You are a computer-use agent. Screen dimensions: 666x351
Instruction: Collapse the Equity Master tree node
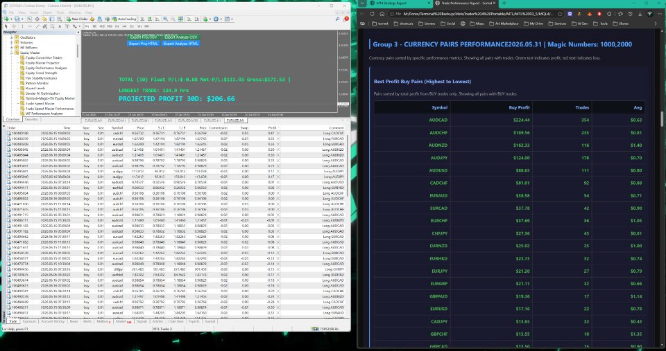(12, 53)
